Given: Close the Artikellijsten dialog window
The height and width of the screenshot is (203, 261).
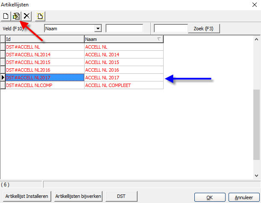Looking at the screenshot, I should [254, 5].
